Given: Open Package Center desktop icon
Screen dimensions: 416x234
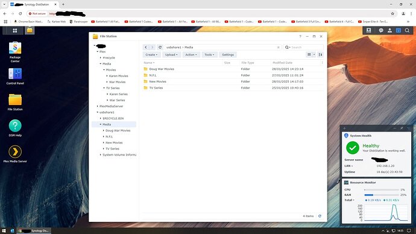Looking at the screenshot, I should 15,52.
